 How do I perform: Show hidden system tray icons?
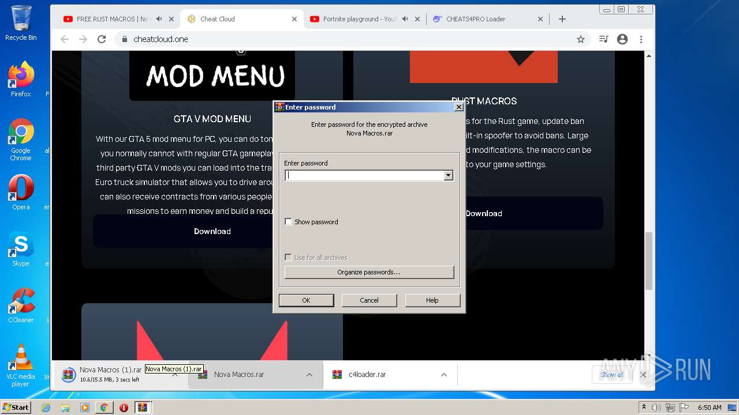click(644, 408)
